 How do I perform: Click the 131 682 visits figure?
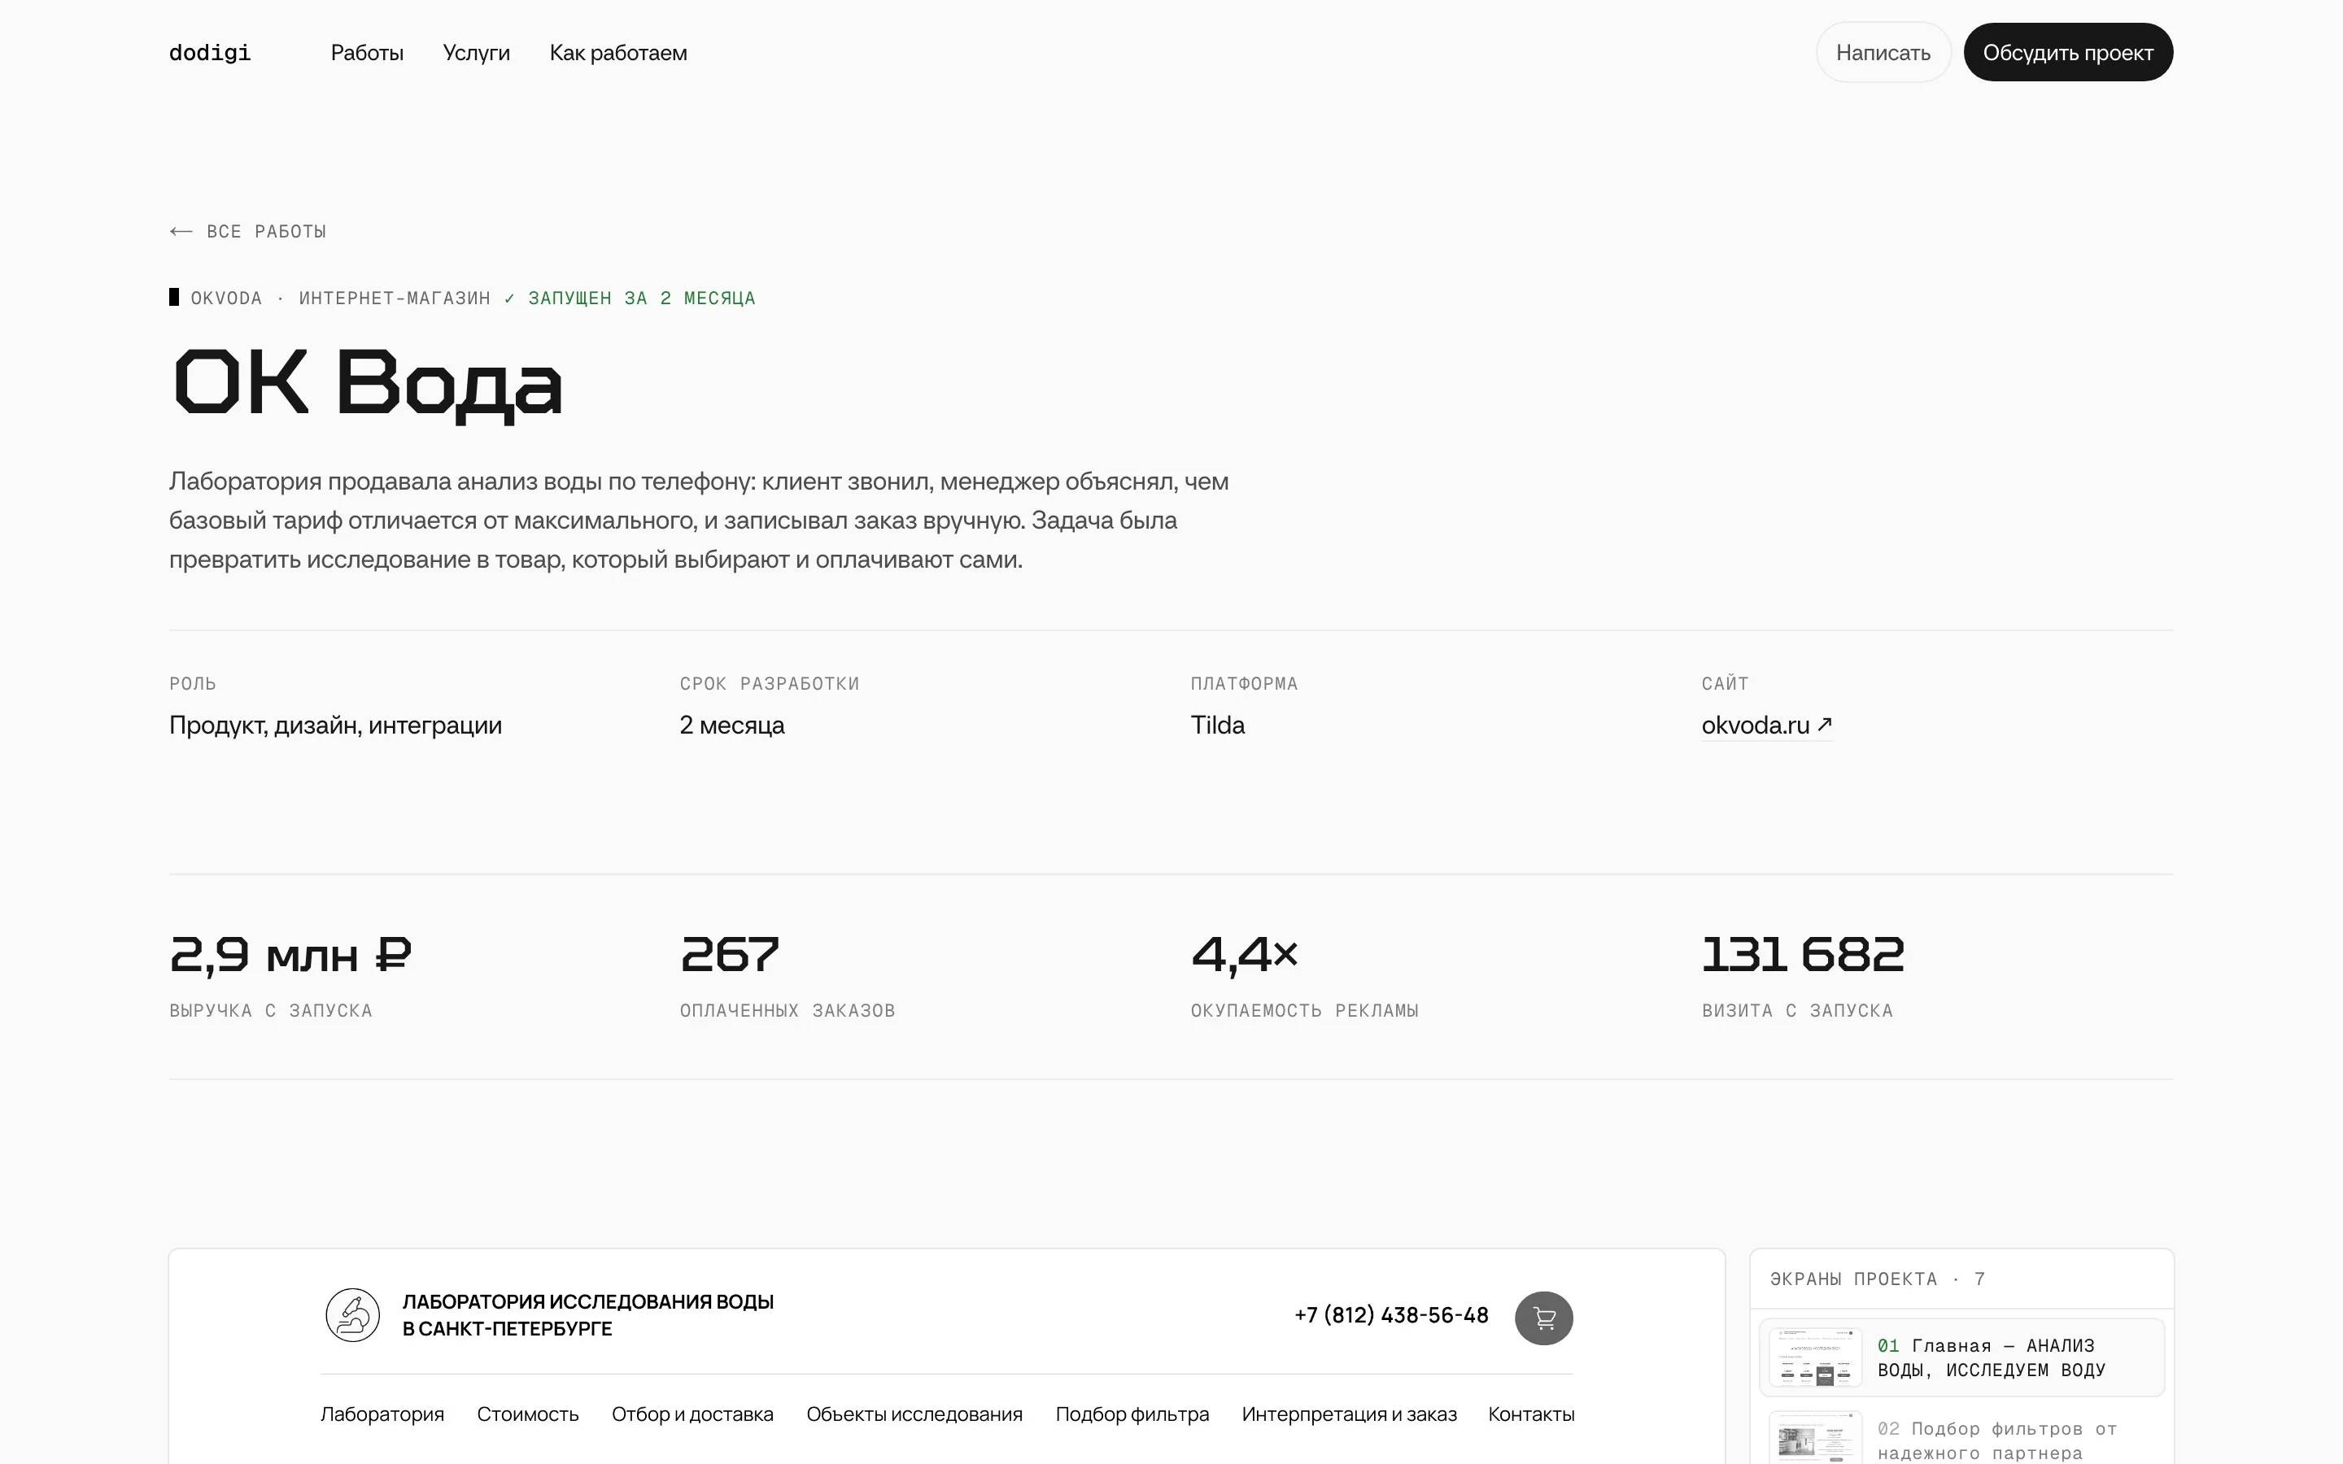[1803, 955]
